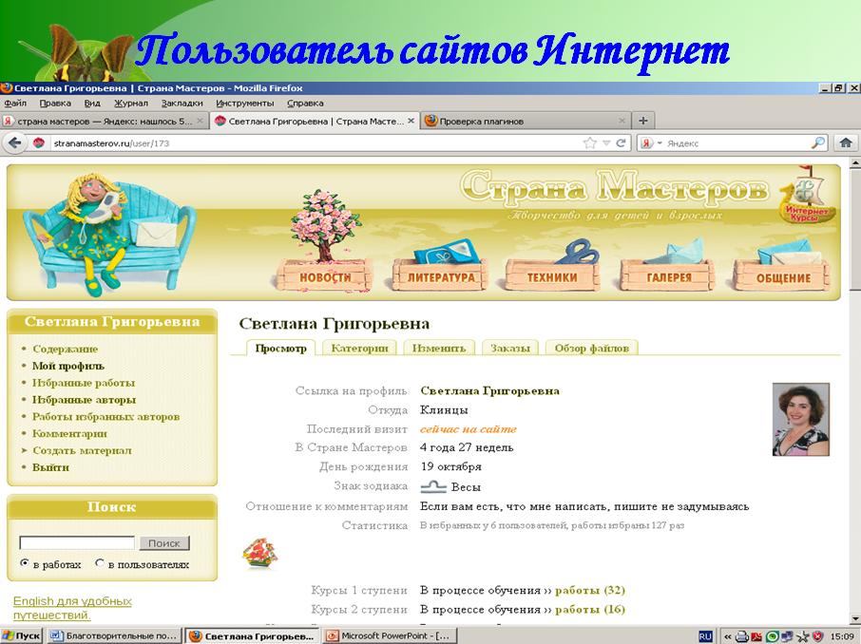861x644 pixels.
Task: Go back with the Firefox back arrow
Action: 15,142
